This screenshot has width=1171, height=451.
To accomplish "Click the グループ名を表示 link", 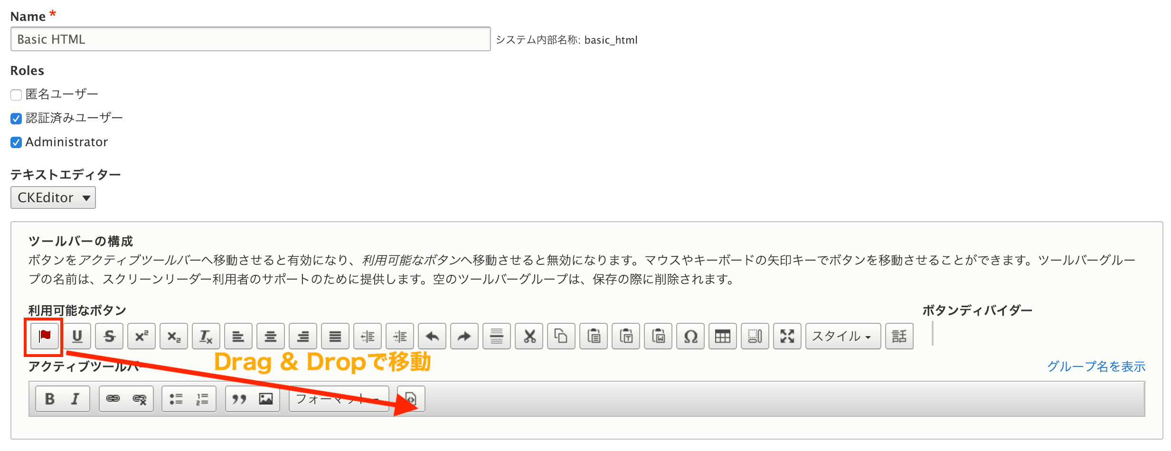I will (1096, 366).
